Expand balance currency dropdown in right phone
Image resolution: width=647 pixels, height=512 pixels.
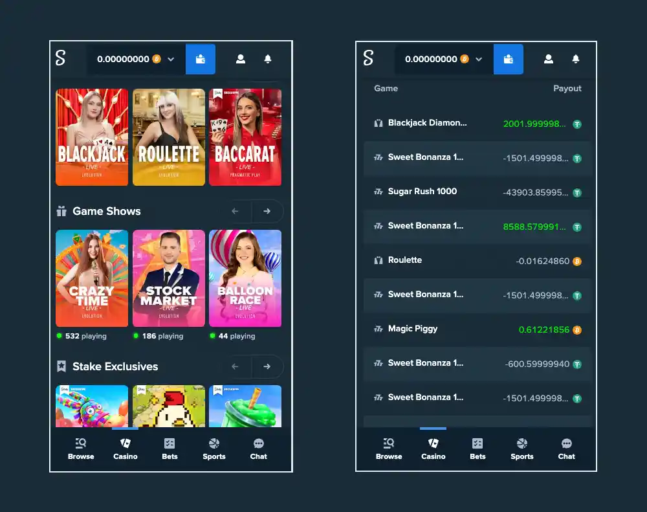(x=479, y=60)
